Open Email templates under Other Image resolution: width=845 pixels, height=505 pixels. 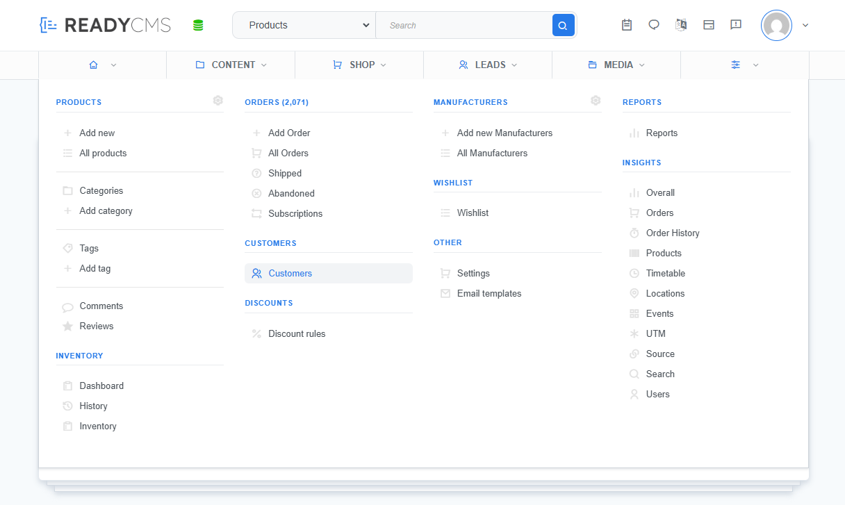[x=489, y=293]
